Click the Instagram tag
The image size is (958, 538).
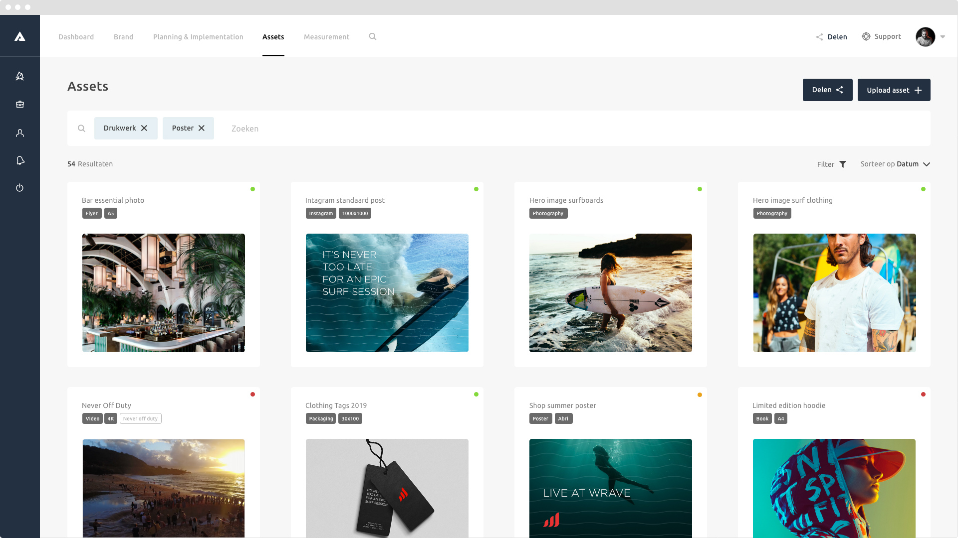tap(321, 213)
